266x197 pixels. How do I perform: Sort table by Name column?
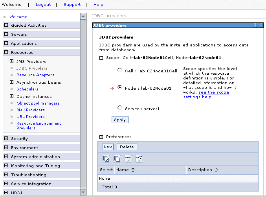[x=133, y=170]
